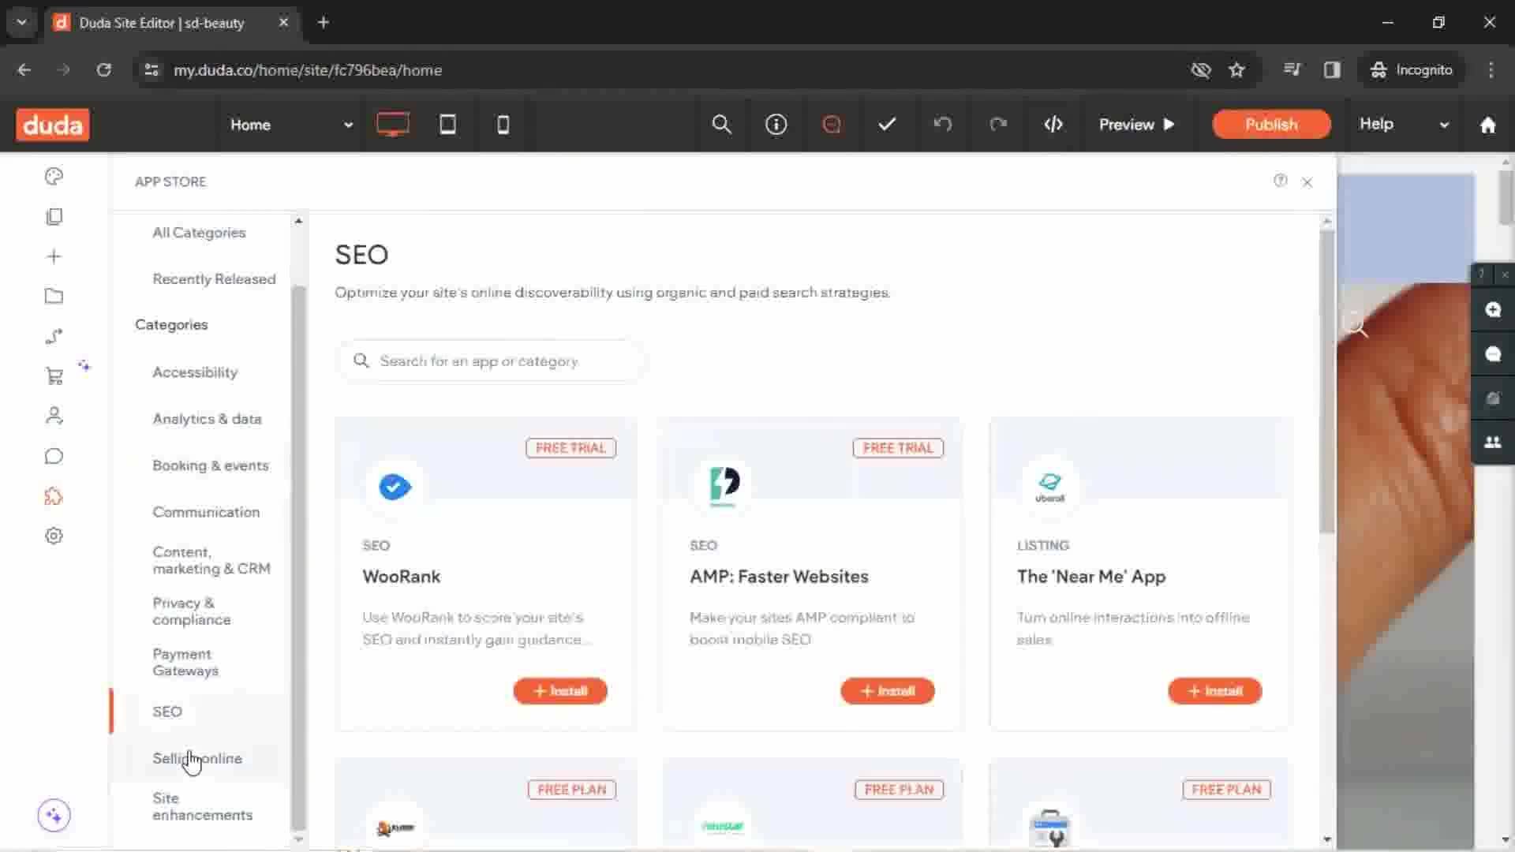Reload the browser page
The image size is (1515, 852).
click(103, 70)
